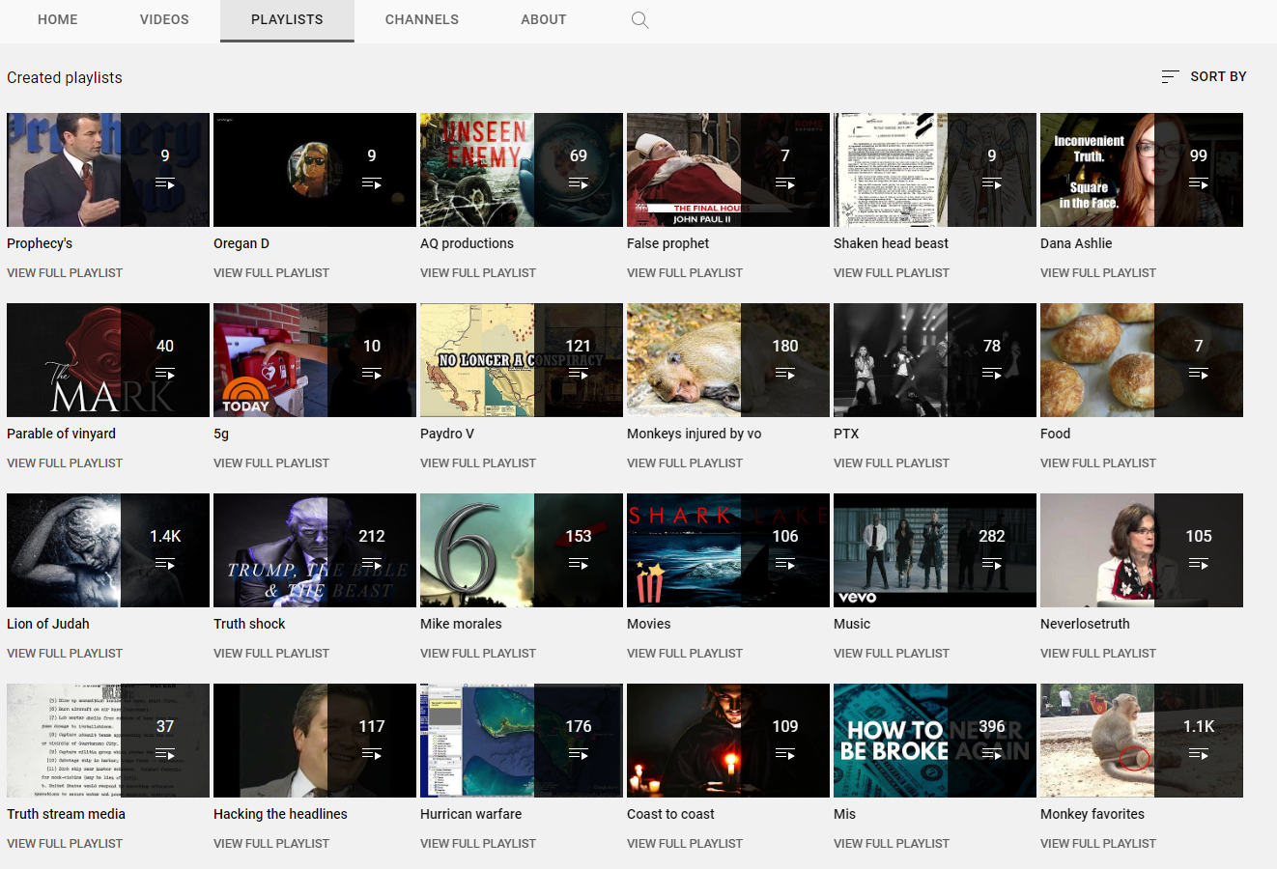1277x869 pixels.
Task: Open the Neverlosetruth playlist title
Action: (x=1084, y=624)
